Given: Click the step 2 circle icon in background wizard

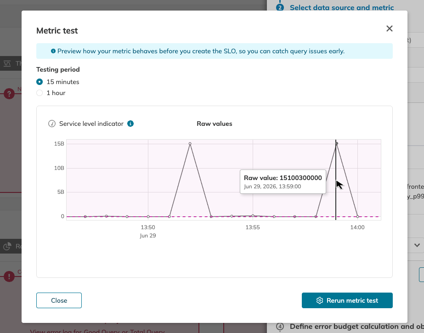Looking at the screenshot, I should 280,7.
